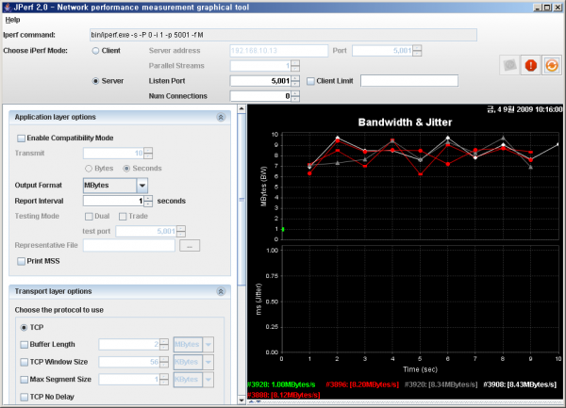Adjust the Transmit value spinner arrows
Screen dimensions: 566x408
tap(148, 154)
